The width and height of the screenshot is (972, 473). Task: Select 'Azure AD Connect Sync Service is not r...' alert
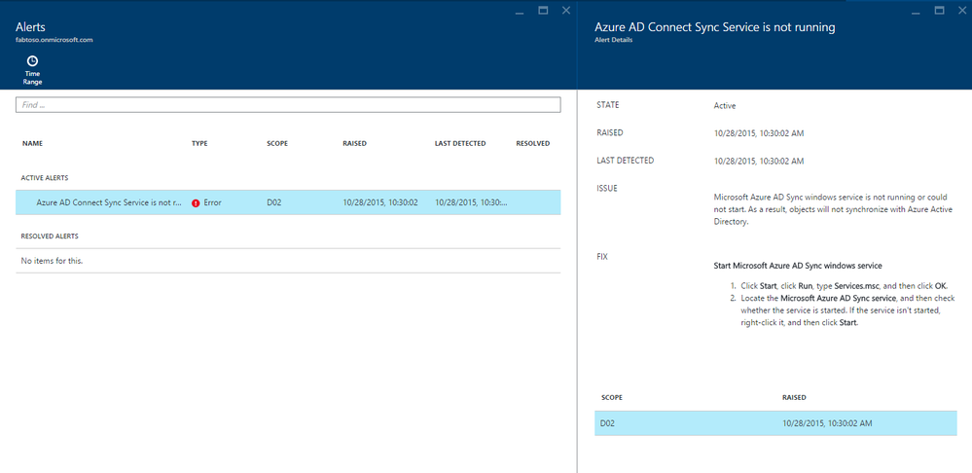pos(109,202)
